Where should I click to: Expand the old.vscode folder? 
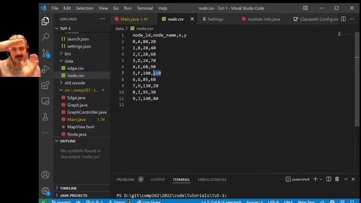82,83
